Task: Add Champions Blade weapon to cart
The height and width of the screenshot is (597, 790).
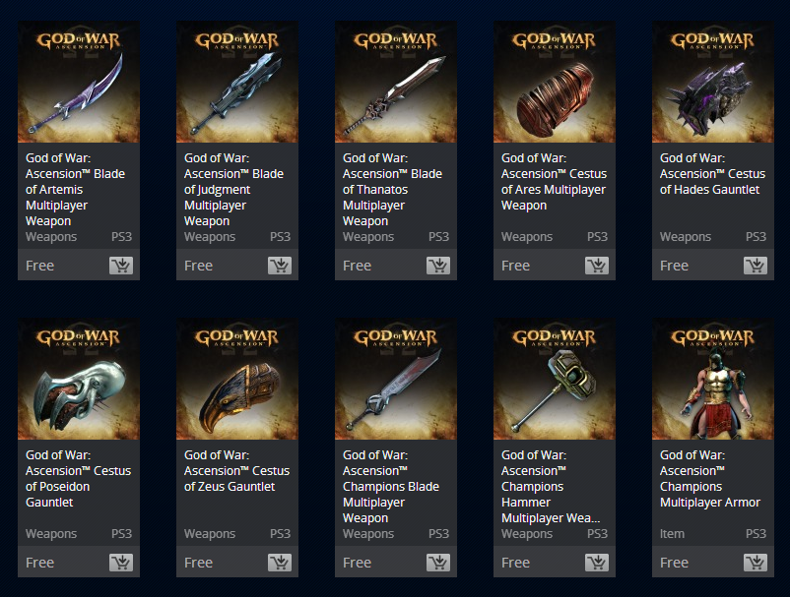Action: pos(438,563)
